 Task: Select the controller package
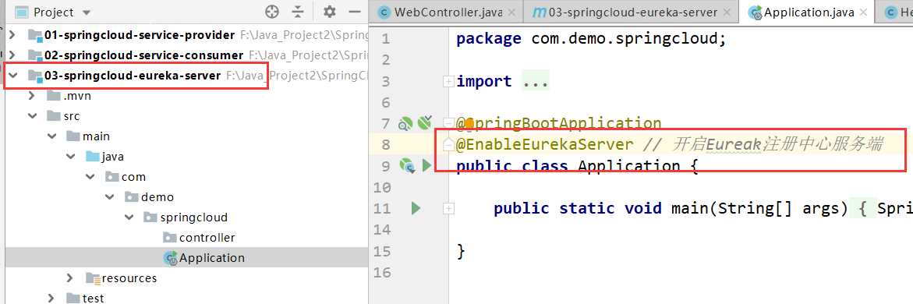[x=207, y=238]
